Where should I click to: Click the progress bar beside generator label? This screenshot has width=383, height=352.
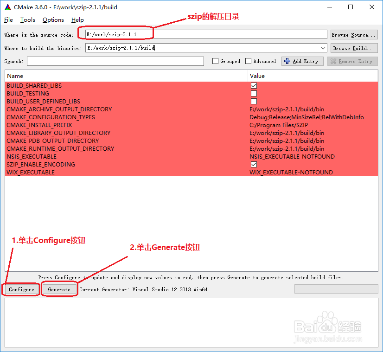tap(336, 289)
